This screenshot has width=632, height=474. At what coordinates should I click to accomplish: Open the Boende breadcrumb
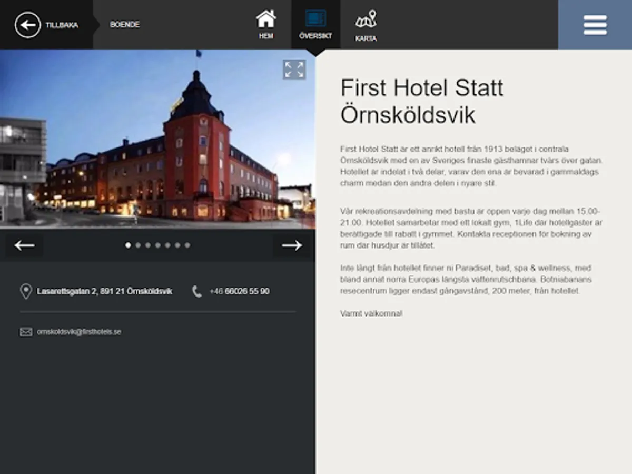[125, 25]
